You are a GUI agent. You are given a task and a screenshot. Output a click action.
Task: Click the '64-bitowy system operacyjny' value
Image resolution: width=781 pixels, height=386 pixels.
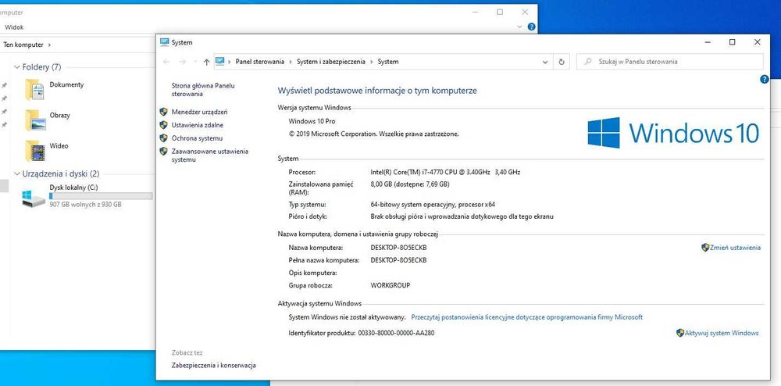tap(433, 204)
